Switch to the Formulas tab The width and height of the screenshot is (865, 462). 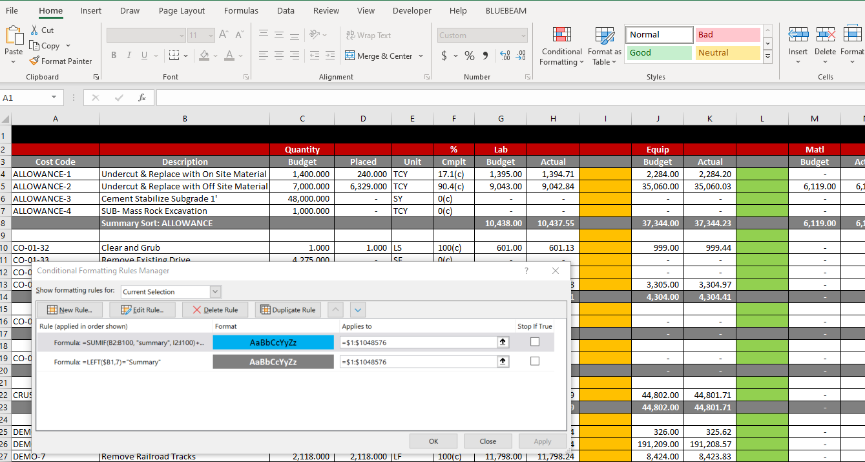click(x=241, y=10)
